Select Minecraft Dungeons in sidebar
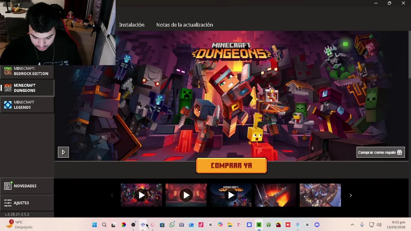411x231 pixels. 27,88
